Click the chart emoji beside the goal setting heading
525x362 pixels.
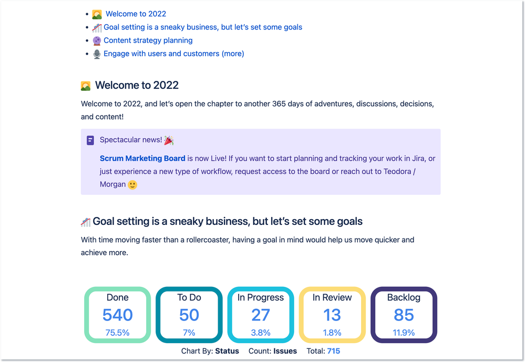86,221
